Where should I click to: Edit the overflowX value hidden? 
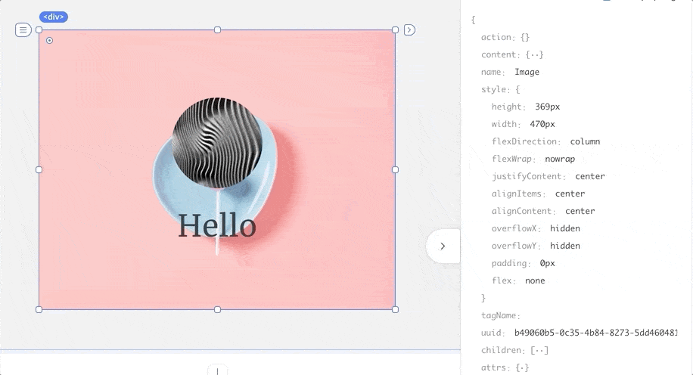[565, 228]
